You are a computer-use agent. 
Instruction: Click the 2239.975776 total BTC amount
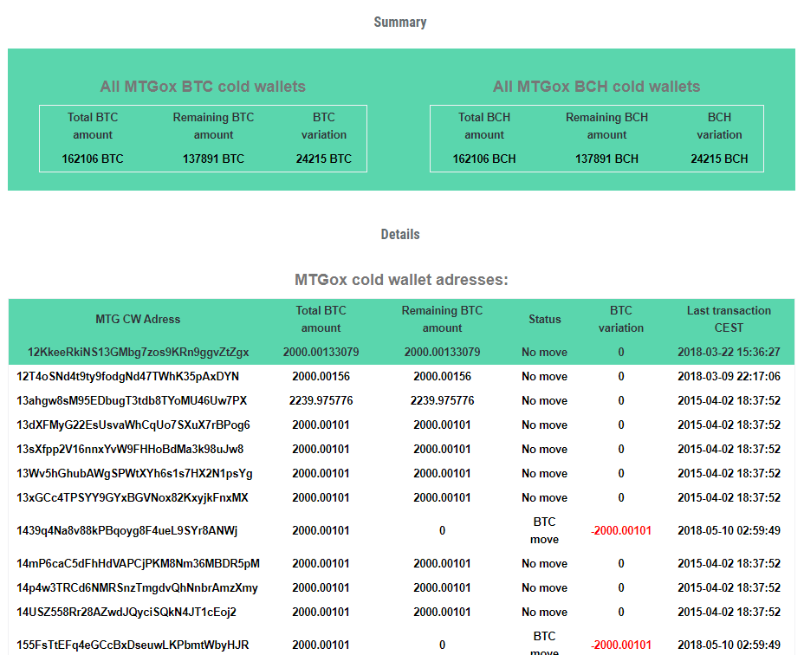[x=321, y=400]
